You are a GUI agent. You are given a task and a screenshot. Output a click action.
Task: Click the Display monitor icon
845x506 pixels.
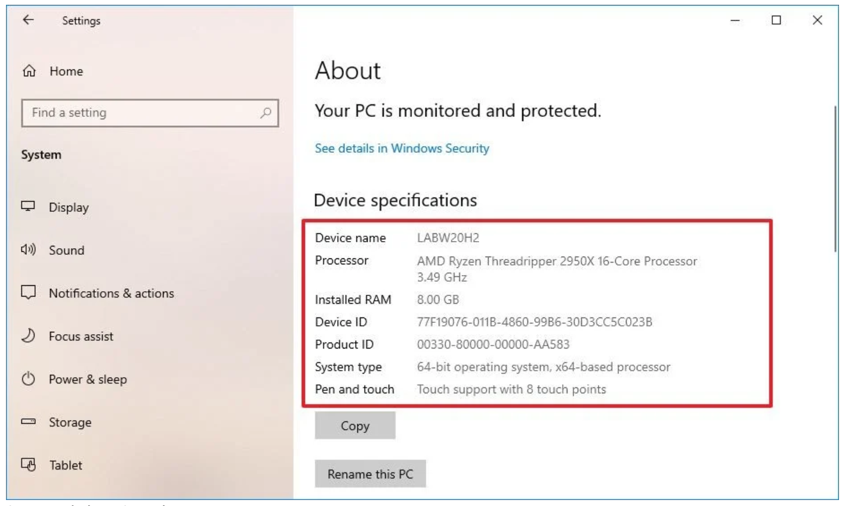pos(28,206)
